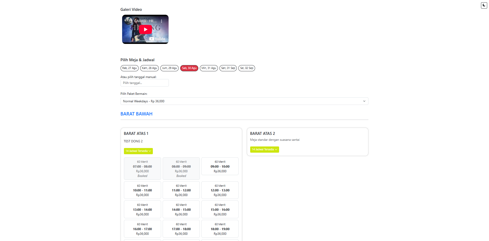
Task: Select the 18:00 - 19:00 time slot
Action: (220, 229)
